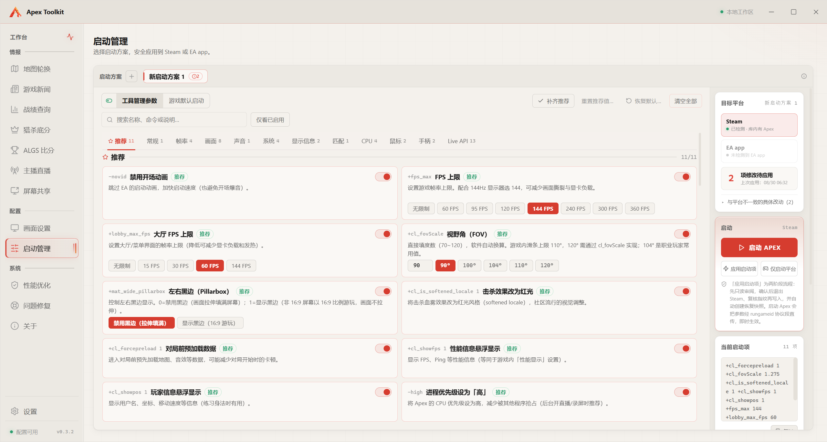Open 战绩查询 stats lookup
Viewport: 827px width, 442px height.
coord(42,110)
